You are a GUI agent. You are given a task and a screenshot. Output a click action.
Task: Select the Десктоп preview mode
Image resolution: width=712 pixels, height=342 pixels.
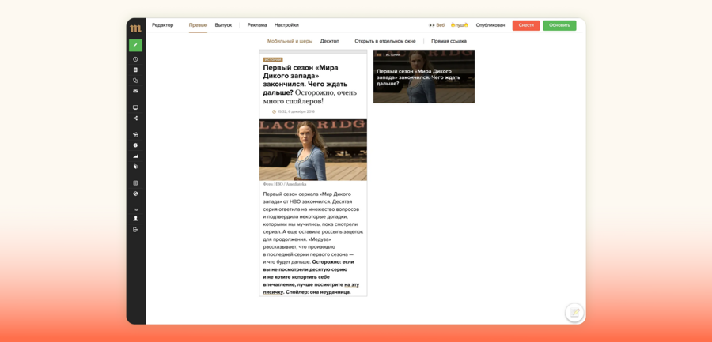coord(330,41)
